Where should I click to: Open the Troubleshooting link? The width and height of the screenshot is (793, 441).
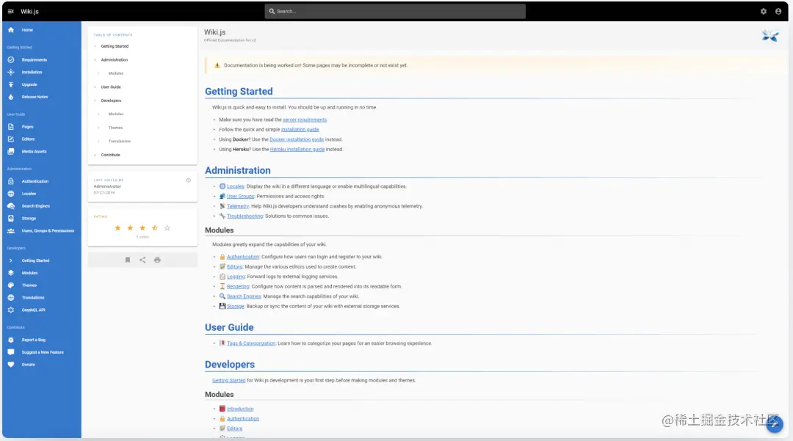click(x=245, y=216)
